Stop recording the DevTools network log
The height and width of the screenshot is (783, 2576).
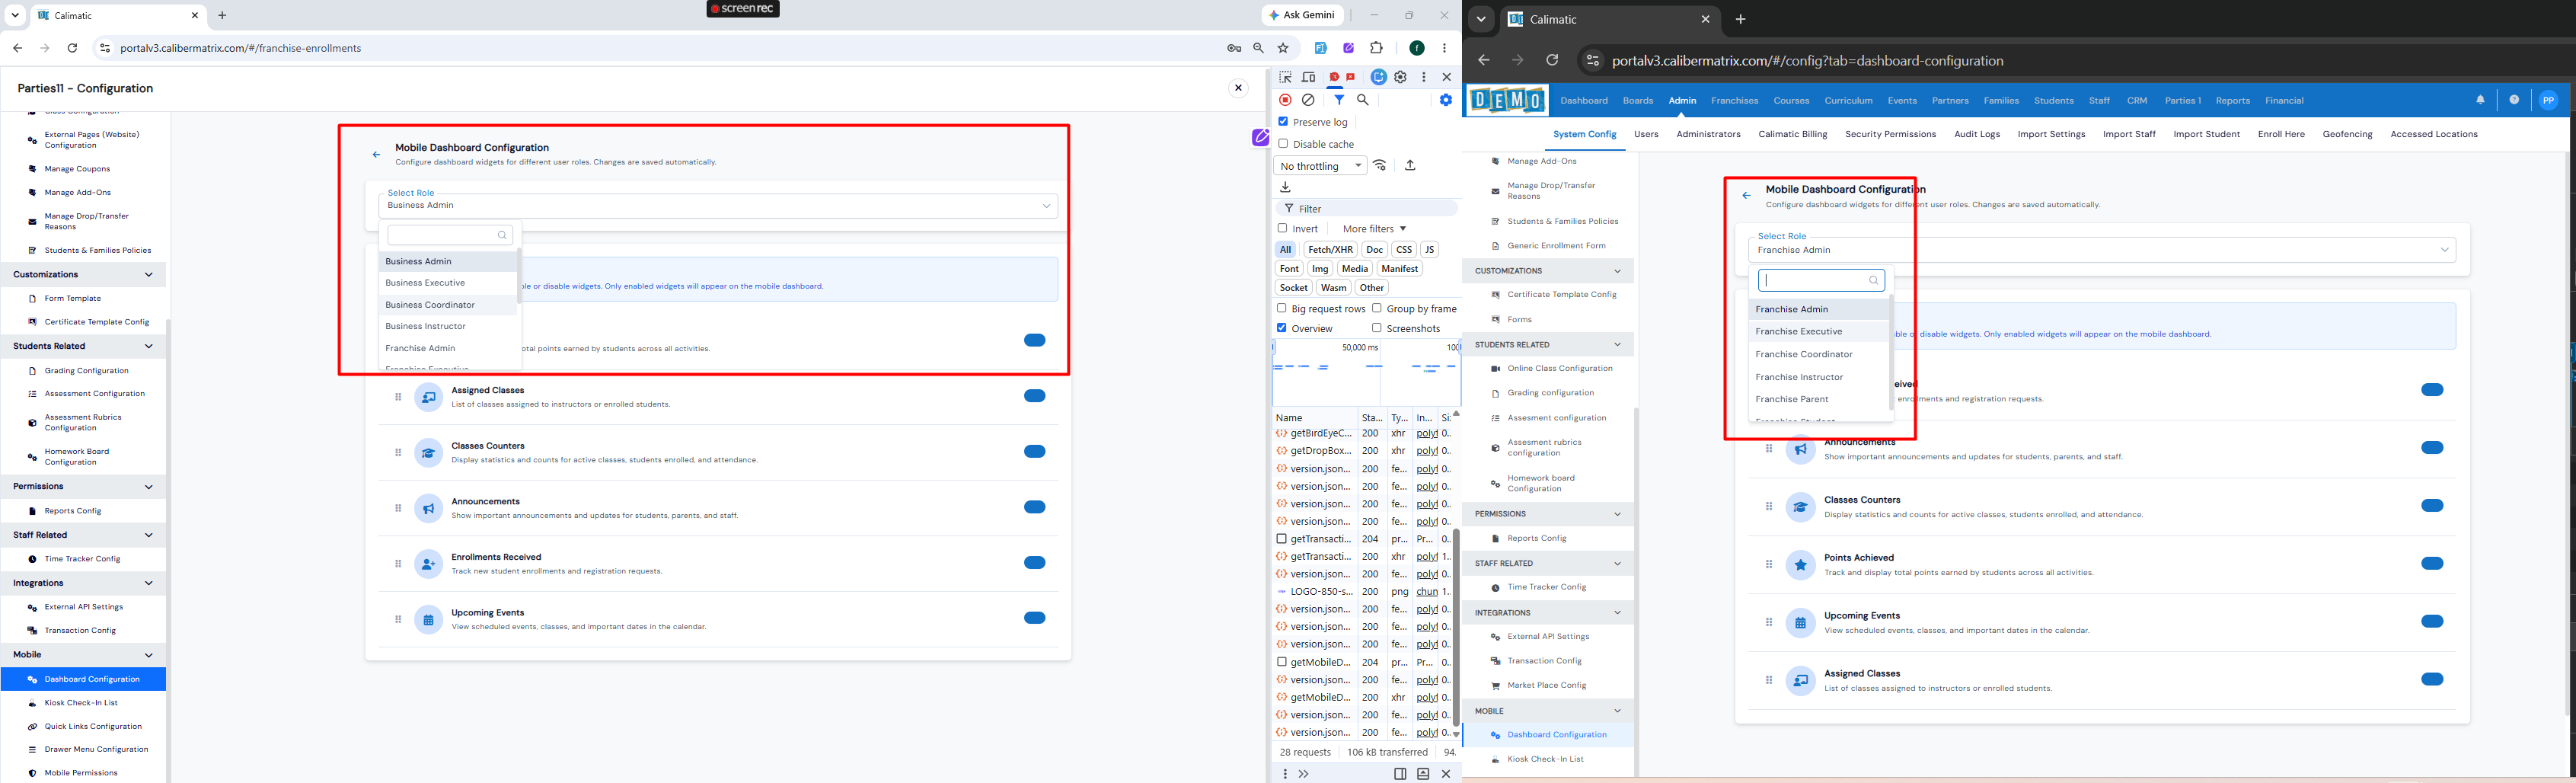1286,100
